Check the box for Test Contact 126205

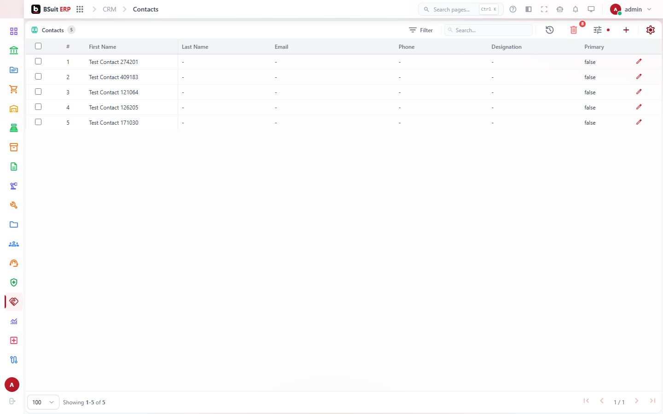(x=38, y=107)
